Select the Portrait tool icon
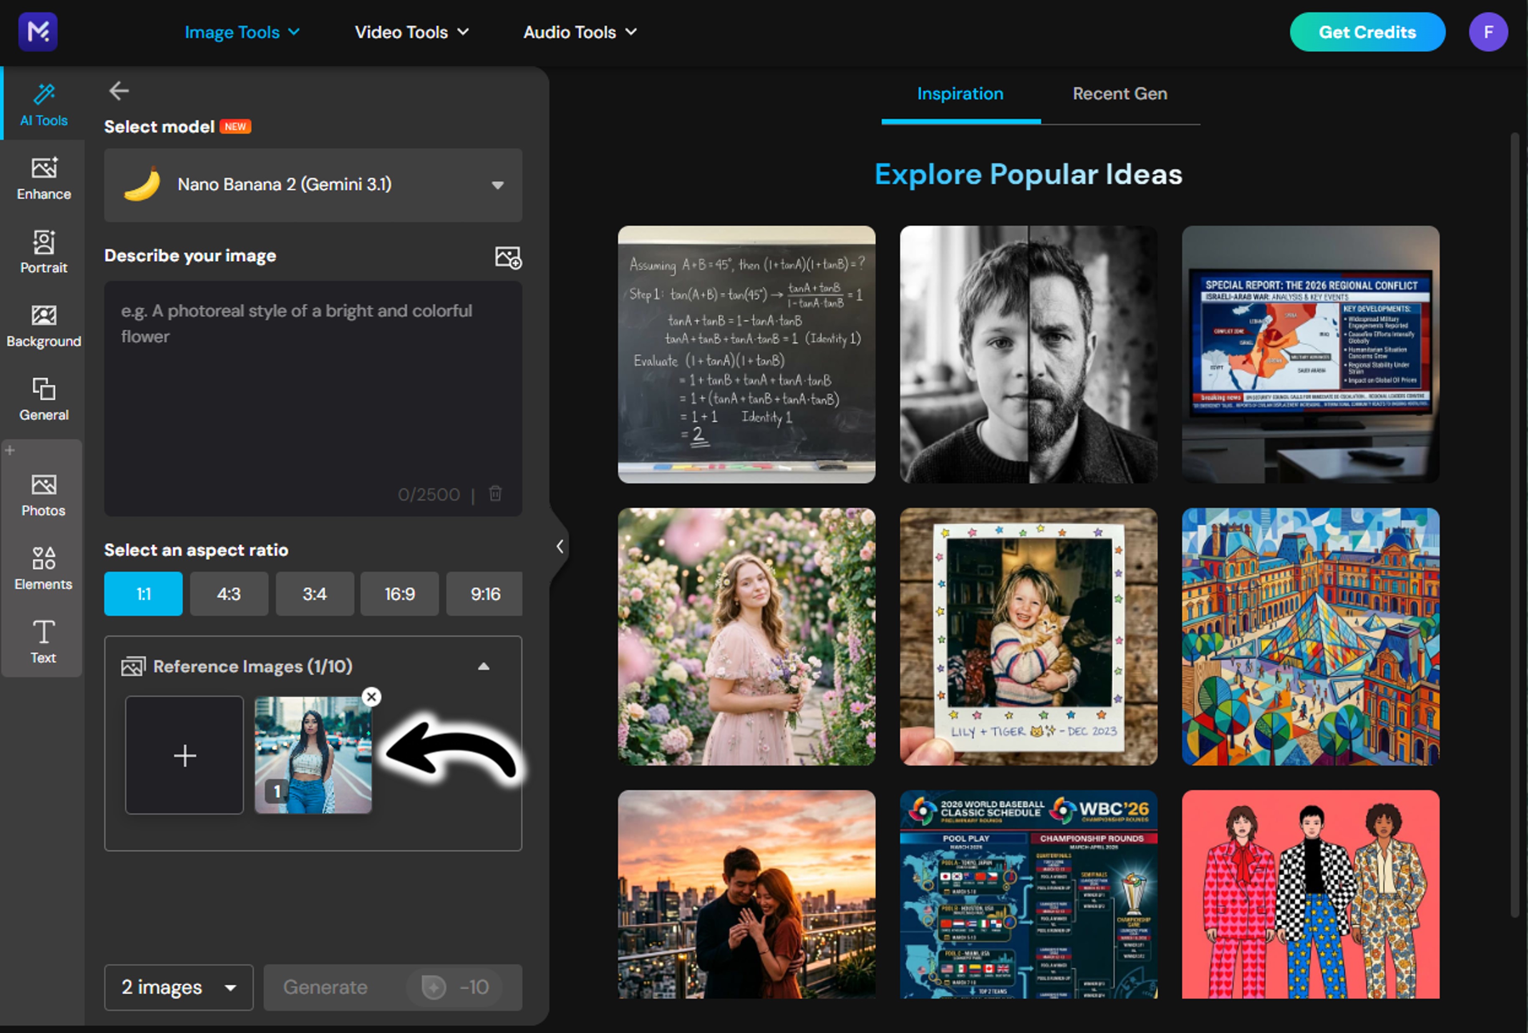The image size is (1528, 1033). pyautogui.click(x=43, y=251)
